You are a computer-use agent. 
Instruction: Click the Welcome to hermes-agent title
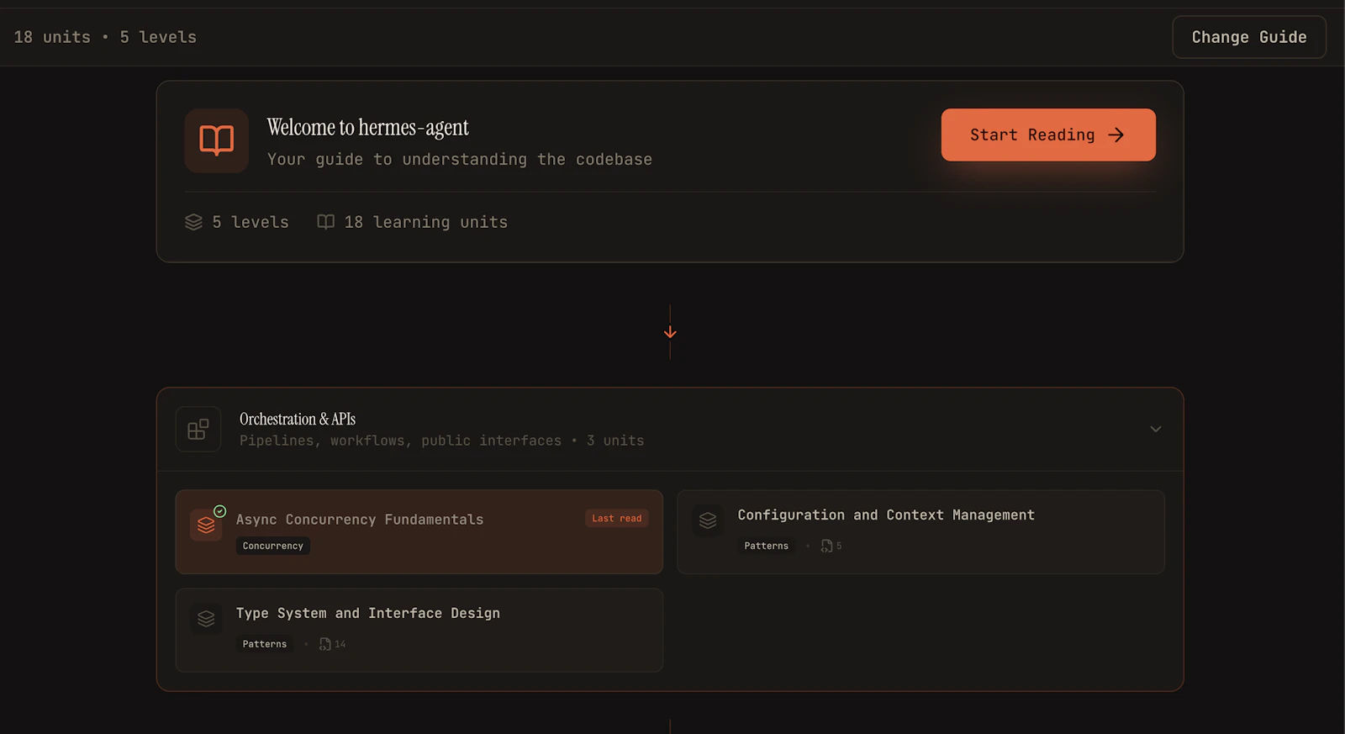tap(368, 127)
